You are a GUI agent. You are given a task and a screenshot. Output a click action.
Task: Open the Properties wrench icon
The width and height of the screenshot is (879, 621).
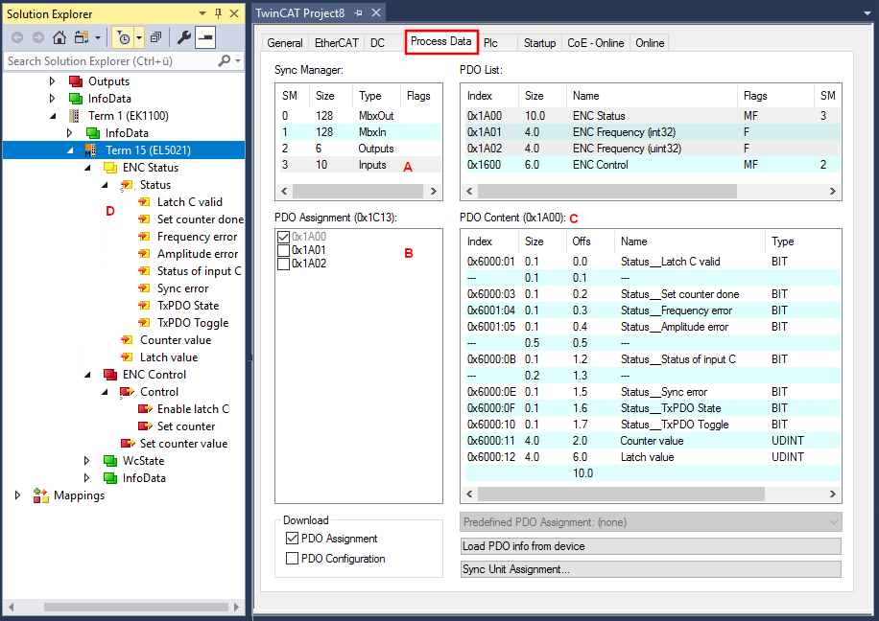coord(184,37)
